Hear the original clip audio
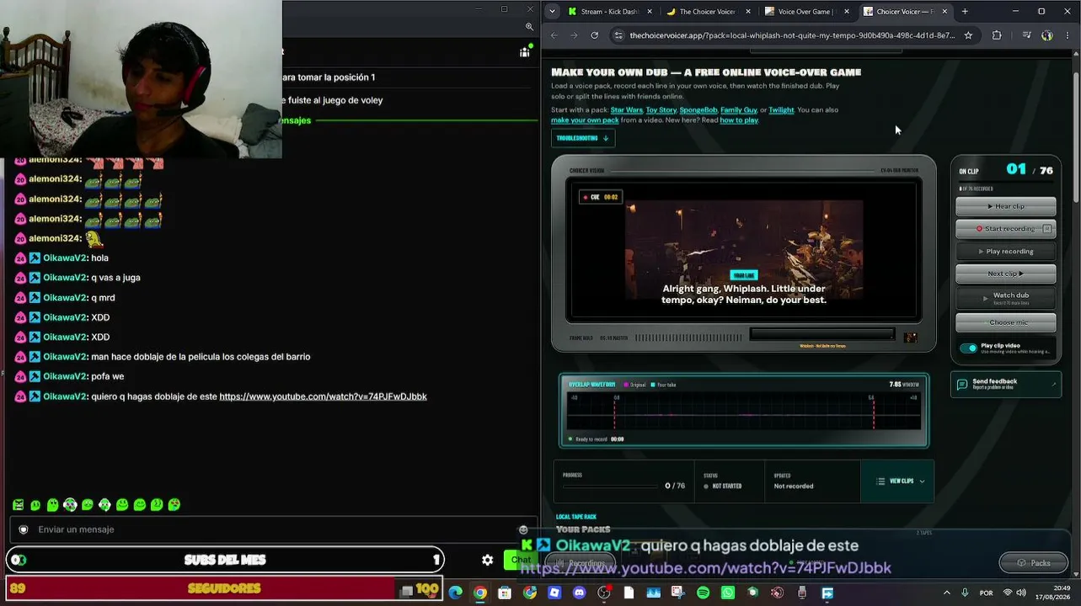Screen dimensions: 1081x606 pos(1005,206)
